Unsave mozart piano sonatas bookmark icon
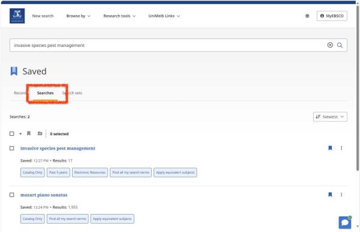 pyautogui.click(x=330, y=195)
